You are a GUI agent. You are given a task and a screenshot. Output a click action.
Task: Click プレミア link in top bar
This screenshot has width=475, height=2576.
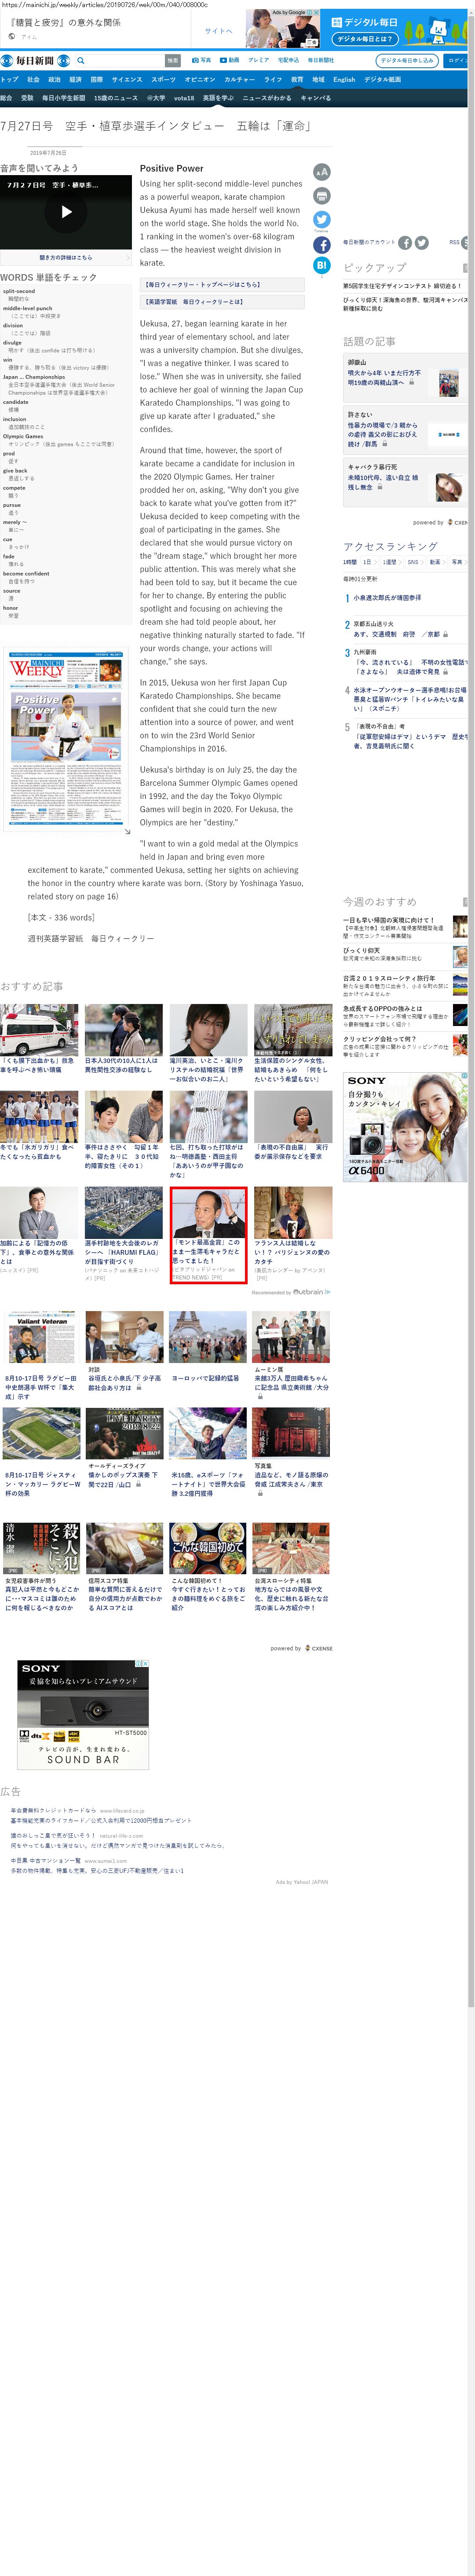point(258,60)
